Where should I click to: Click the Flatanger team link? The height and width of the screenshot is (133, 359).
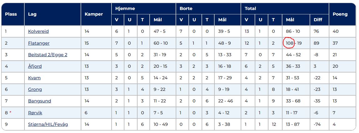coord(39,43)
